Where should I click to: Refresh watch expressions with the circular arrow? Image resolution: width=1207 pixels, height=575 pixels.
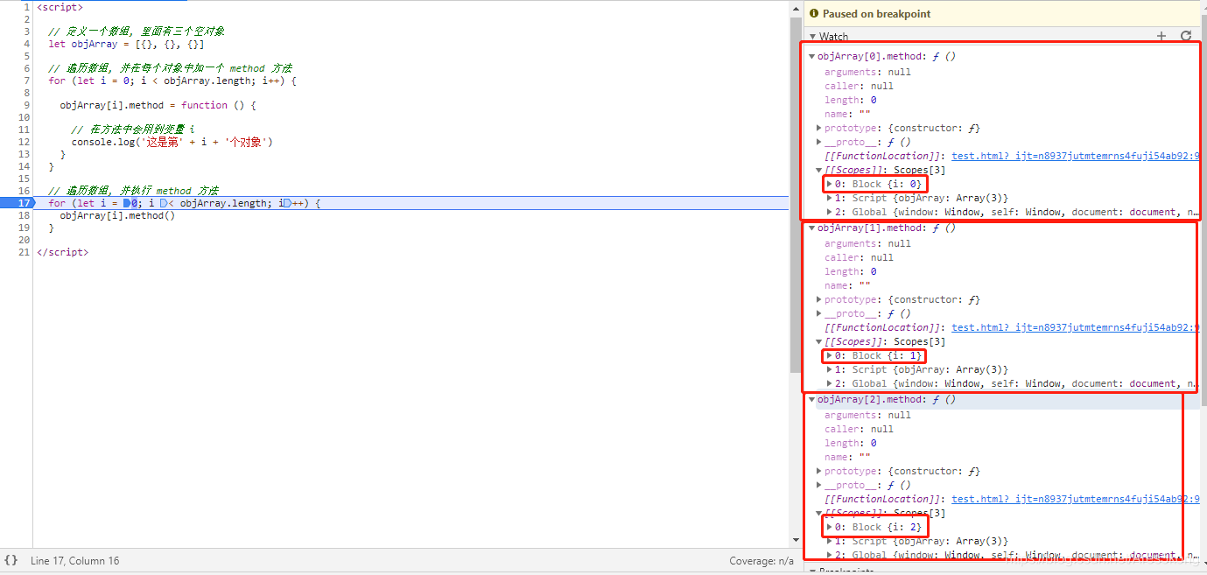point(1186,36)
